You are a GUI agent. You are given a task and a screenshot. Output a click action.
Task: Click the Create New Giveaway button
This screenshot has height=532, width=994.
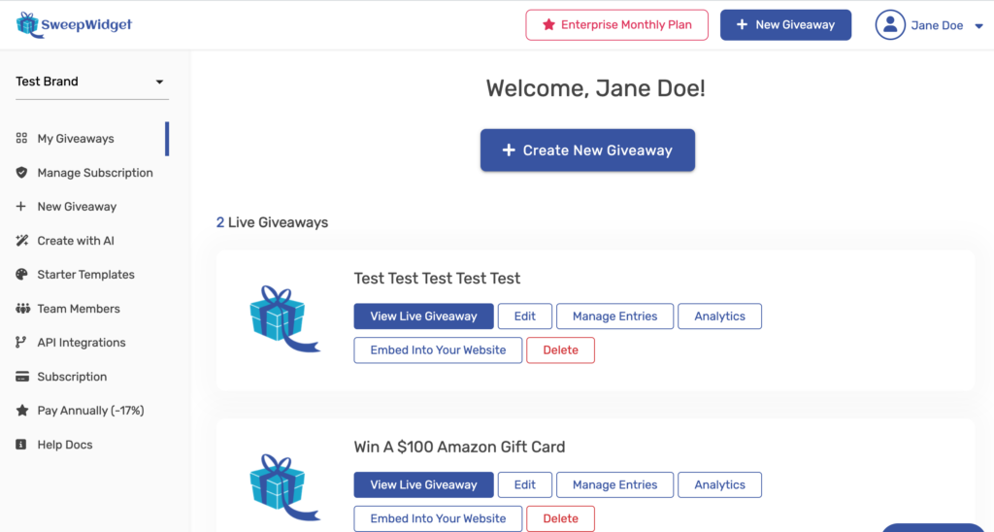(587, 150)
